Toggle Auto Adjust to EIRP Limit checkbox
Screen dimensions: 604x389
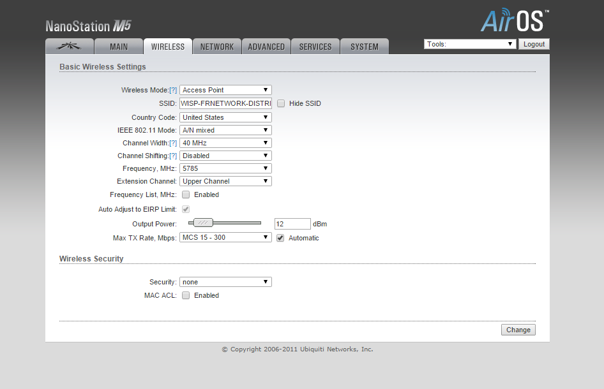[x=186, y=209]
